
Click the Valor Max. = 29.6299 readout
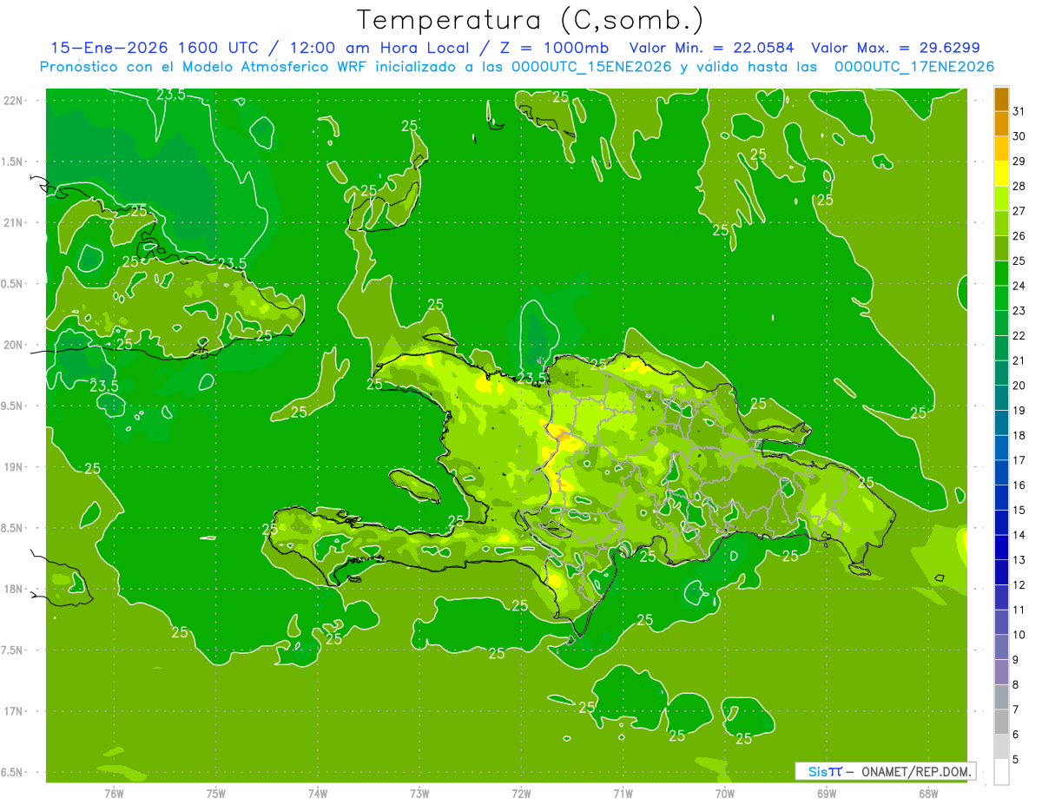pyautogui.click(x=896, y=48)
